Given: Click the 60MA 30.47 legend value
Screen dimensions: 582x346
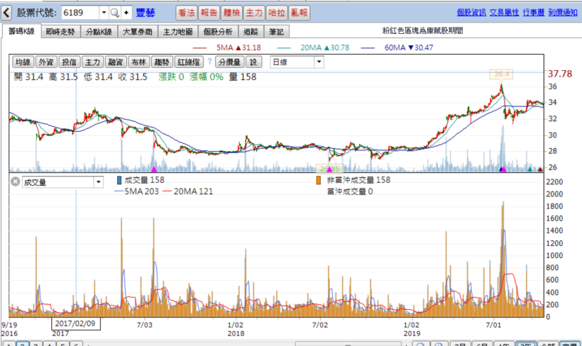Looking at the screenshot, I should pos(409,48).
